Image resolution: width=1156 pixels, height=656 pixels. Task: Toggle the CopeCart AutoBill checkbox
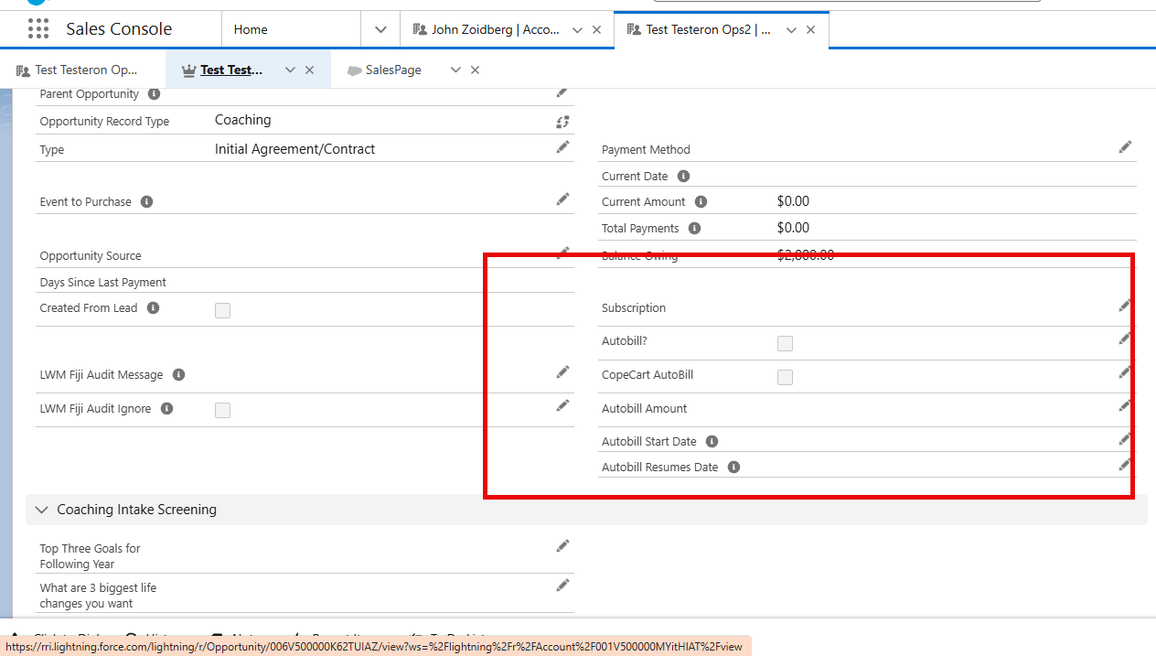(785, 377)
